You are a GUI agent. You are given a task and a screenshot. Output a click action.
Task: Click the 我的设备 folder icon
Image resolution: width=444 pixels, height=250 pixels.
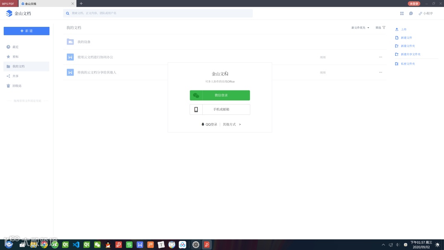70,42
